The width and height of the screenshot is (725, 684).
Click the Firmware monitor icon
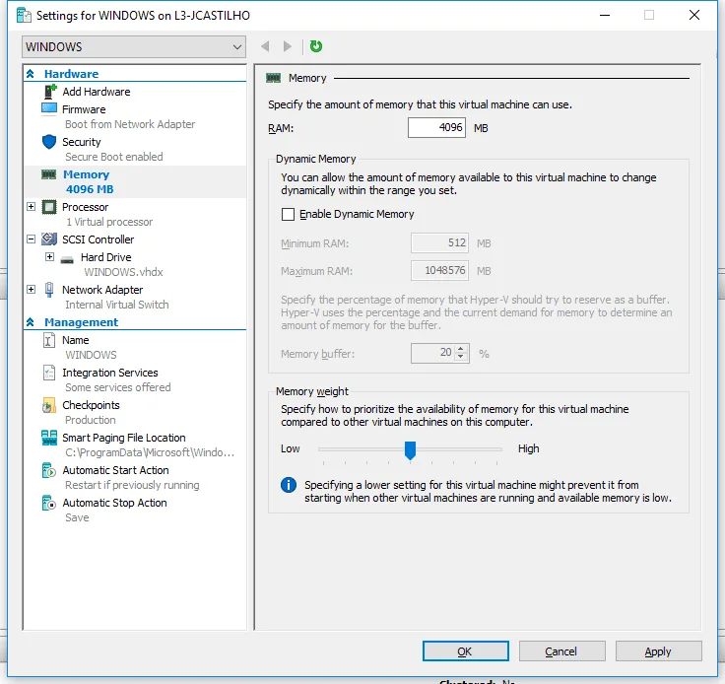(x=49, y=109)
